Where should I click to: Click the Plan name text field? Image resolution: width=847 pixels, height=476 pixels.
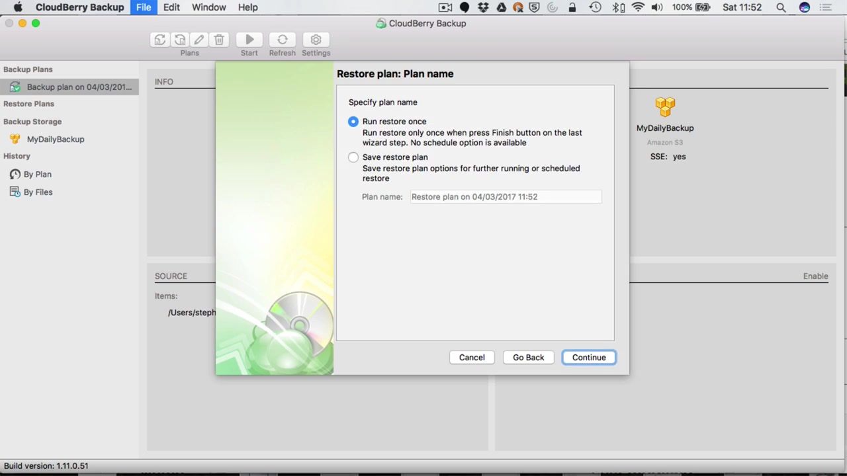[506, 196]
